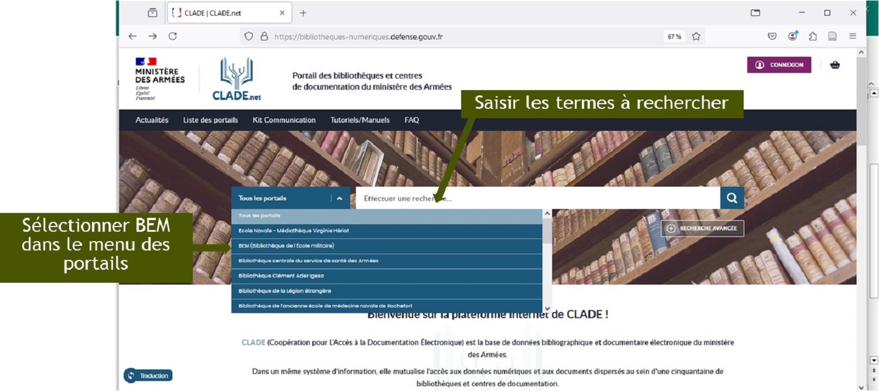Image resolution: width=879 pixels, height=391 pixels.
Task: Click the padlock site info icon
Action: [x=264, y=36]
